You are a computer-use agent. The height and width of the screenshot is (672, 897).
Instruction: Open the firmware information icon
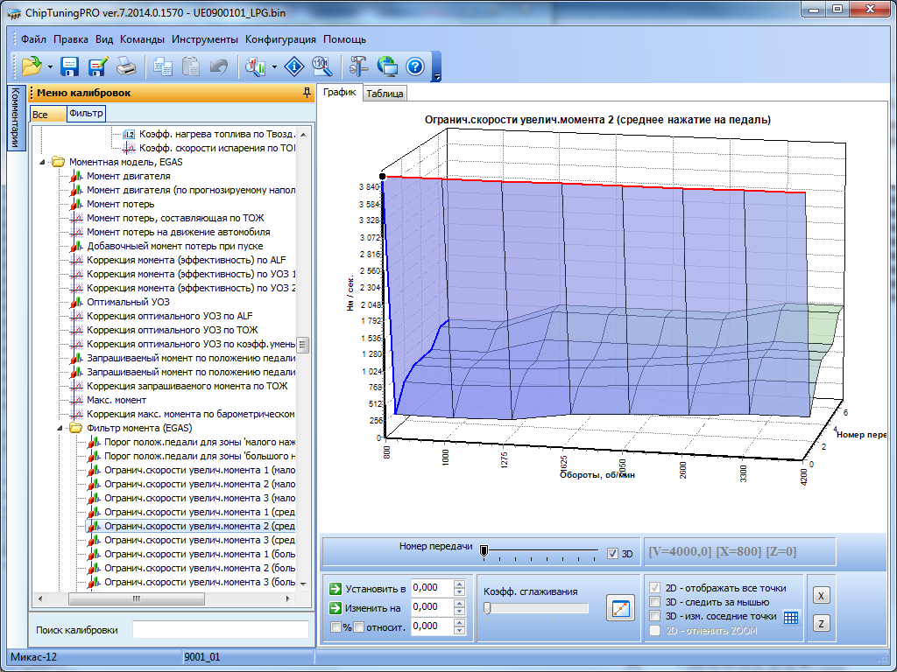pyautogui.click(x=296, y=66)
